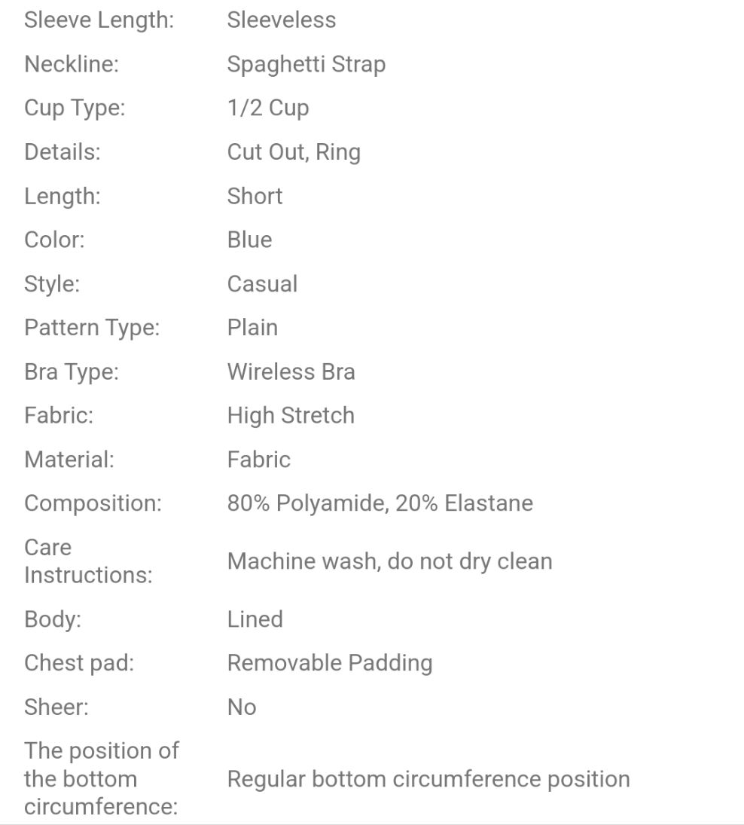Click the Sheer label

(x=53, y=707)
